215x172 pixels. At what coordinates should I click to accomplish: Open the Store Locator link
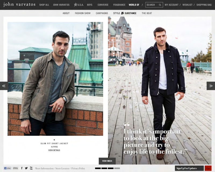point(62,168)
